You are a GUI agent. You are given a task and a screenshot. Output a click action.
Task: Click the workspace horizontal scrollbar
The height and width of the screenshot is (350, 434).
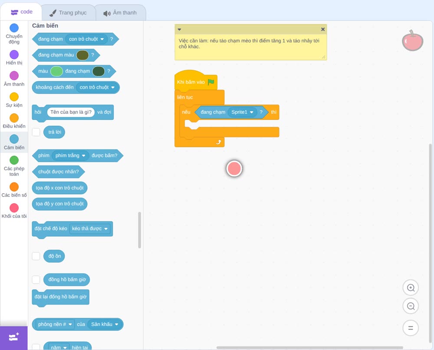point(310,347)
